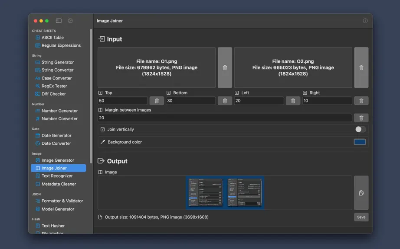Save the joined output image
This screenshot has height=249, width=400.
click(361, 217)
